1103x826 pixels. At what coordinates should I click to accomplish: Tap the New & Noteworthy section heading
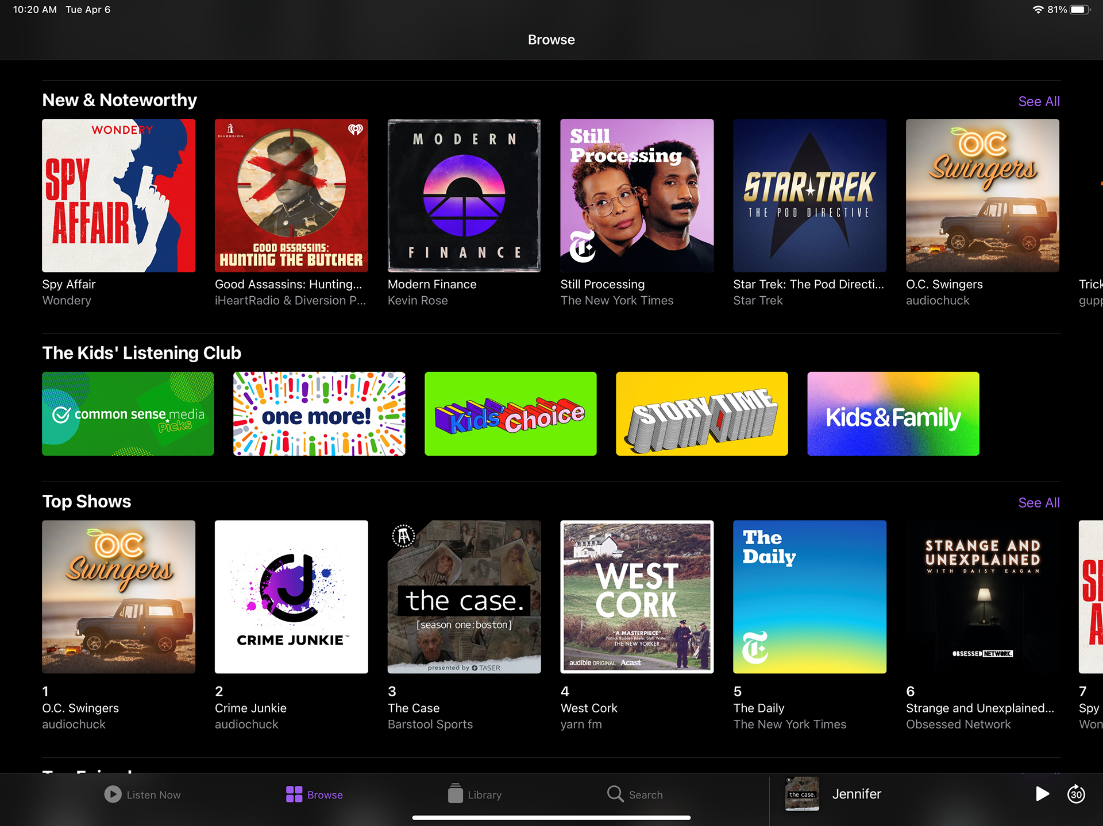point(119,100)
